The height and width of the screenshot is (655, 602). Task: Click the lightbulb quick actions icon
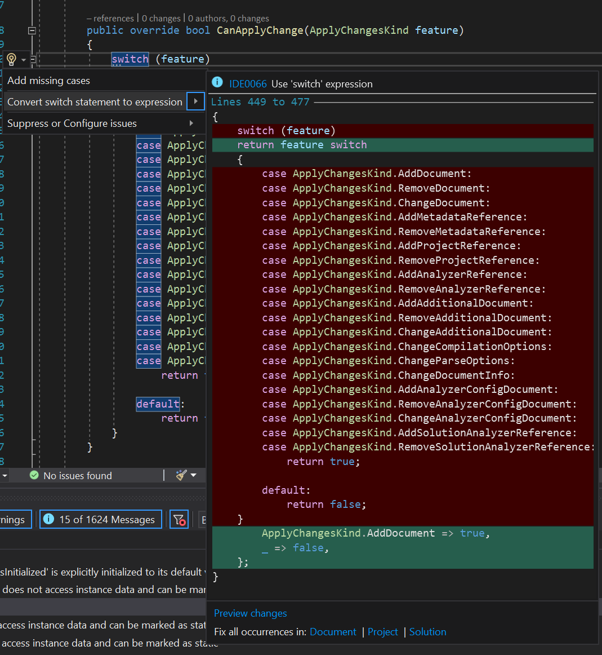pyautogui.click(x=12, y=59)
